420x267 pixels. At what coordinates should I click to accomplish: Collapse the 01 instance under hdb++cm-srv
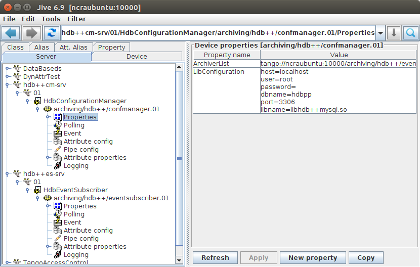click(17, 93)
